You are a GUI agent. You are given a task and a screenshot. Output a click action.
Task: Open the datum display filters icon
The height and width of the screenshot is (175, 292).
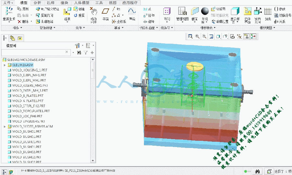tap(239, 36)
